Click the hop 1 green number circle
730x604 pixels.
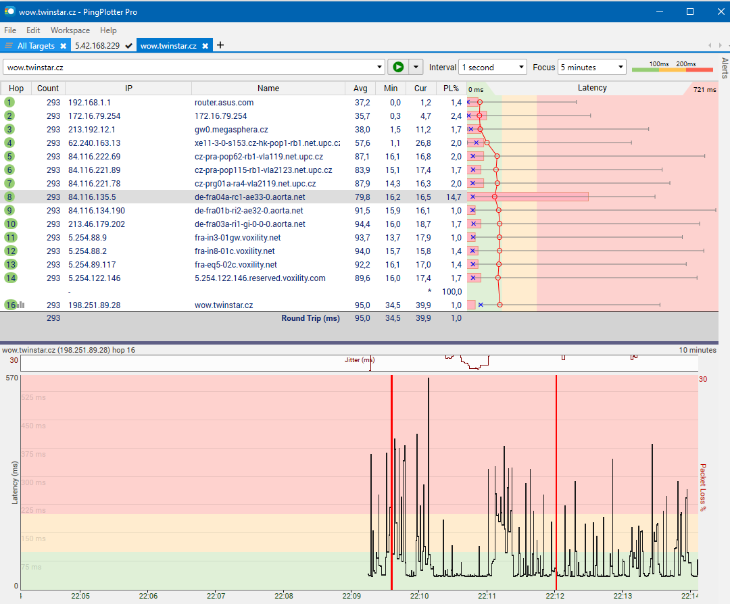[x=9, y=103]
